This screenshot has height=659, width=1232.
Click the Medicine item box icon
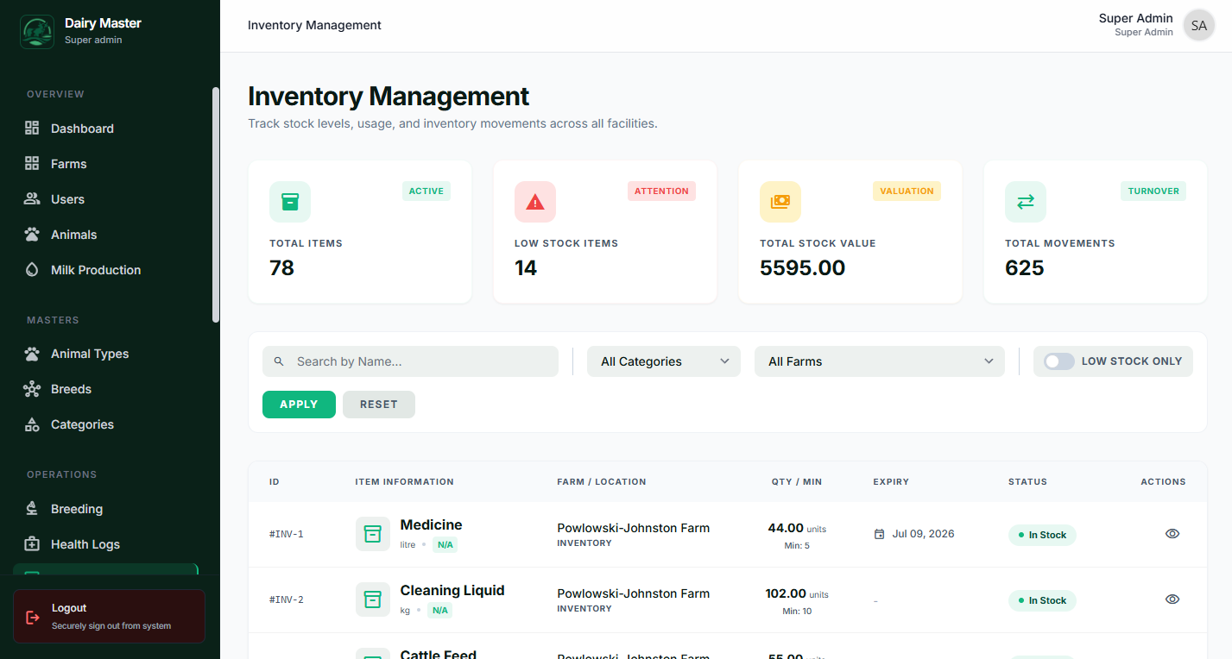373,534
